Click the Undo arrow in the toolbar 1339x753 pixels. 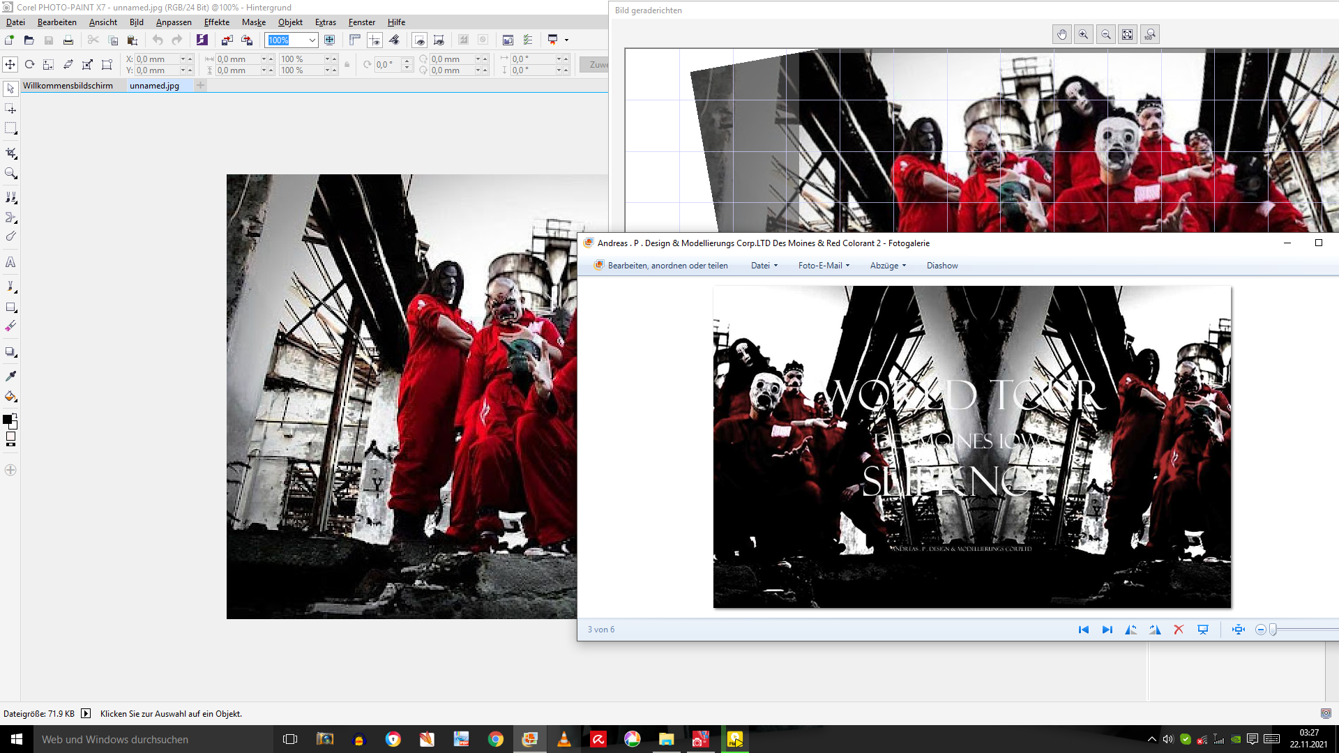tap(158, 40)
